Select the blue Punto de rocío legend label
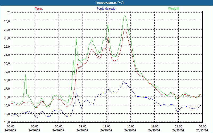This screenshot has width=213, height=133. pos(106,9)
